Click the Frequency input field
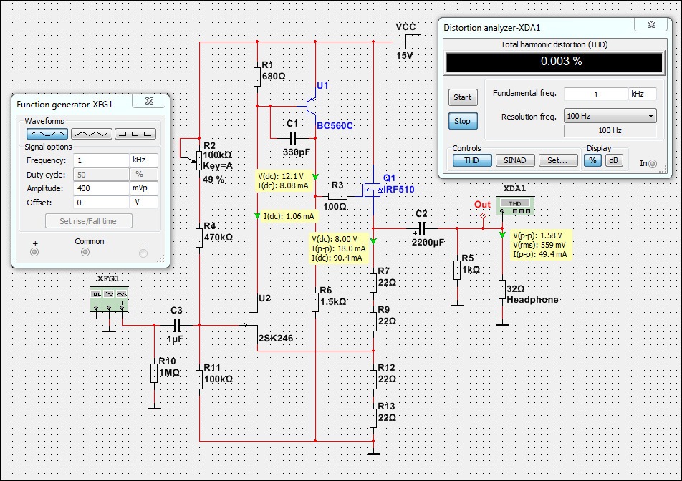Image resolution: width=682 pixels, height=481 pixels. click(x=101, y=160)
